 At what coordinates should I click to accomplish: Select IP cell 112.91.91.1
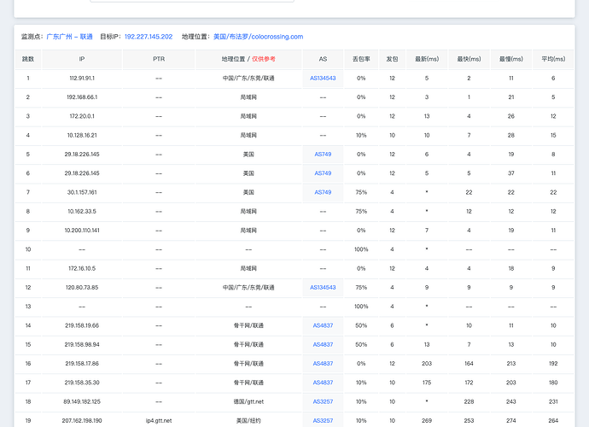(82, 79)
